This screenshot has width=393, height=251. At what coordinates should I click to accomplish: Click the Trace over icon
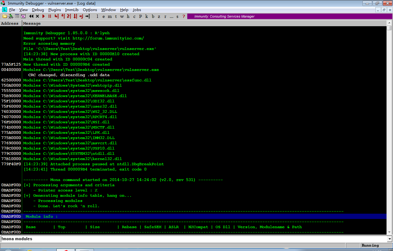tap(75, 16)
